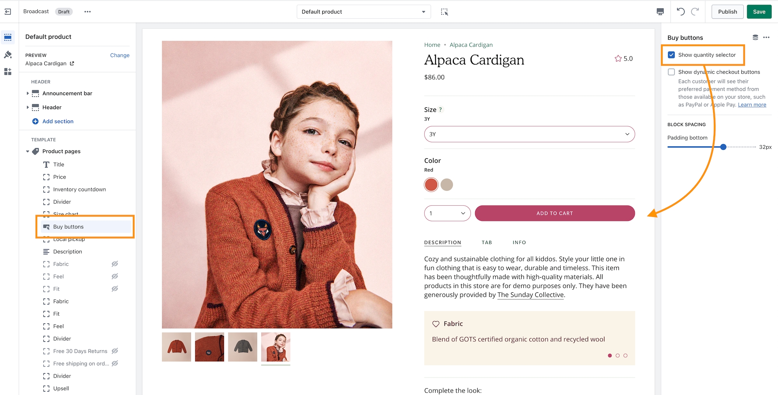Open the three-dot menu beside Draft

(88, 12)
